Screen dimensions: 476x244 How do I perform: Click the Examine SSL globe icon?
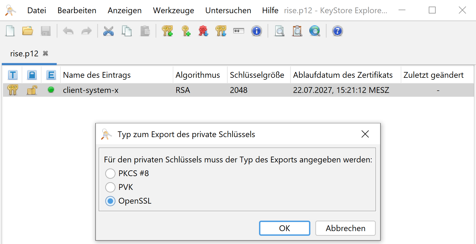pyautogui.click(x=314, y=31)
